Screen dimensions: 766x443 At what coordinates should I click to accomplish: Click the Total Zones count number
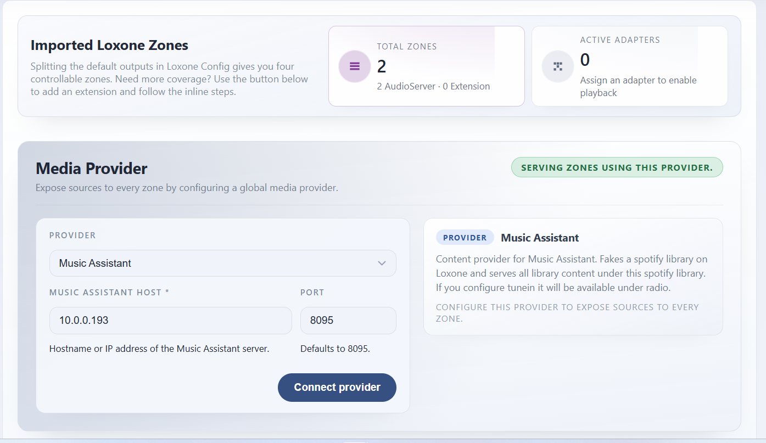(x=382, y=67)
